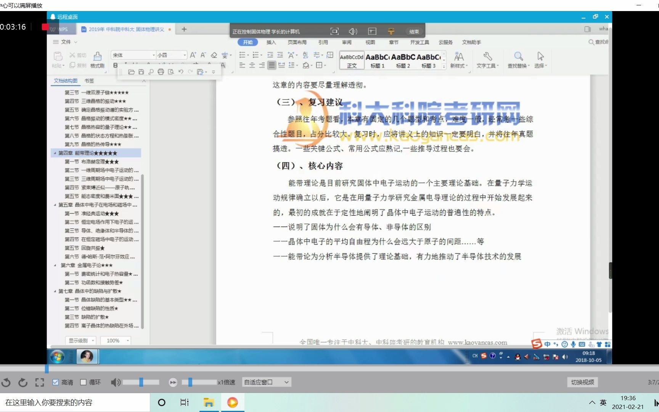Open the 自适应窗口 display mode dropdown

coord(267,382)
